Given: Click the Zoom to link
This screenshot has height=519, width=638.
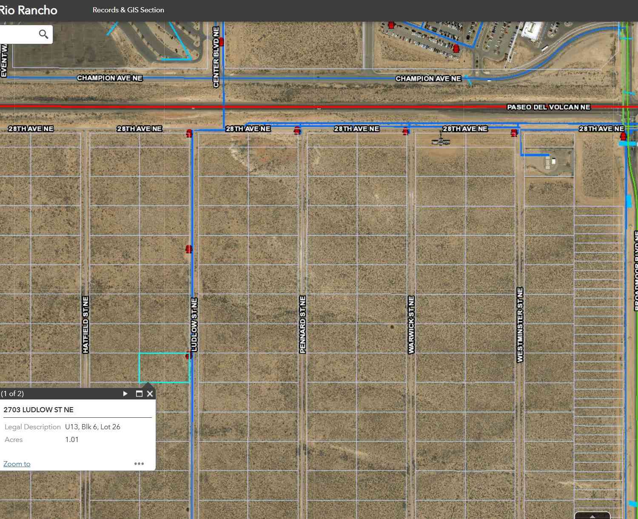Looking at the screenshot, I should click(17, 464).
